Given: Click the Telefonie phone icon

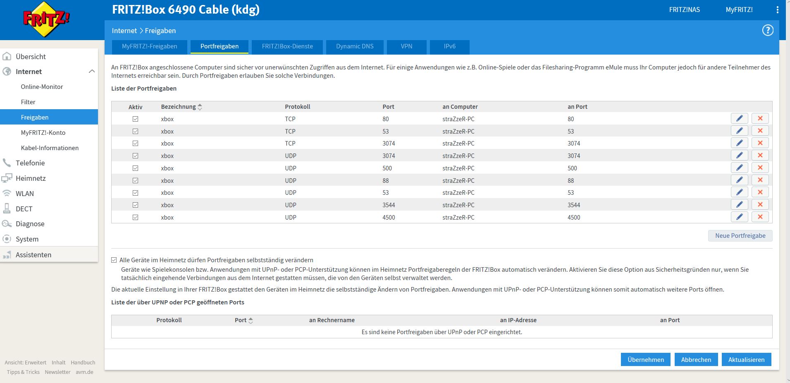Looking at the screenshot, I should [x=7, y=163].
